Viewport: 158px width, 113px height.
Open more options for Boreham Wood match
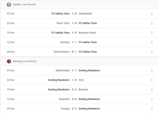pos(152,33)
